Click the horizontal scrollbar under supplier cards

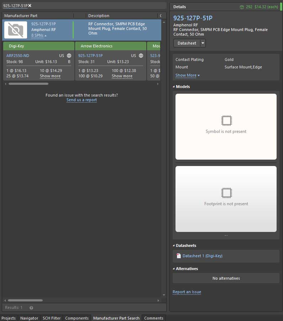click(28, 84)
